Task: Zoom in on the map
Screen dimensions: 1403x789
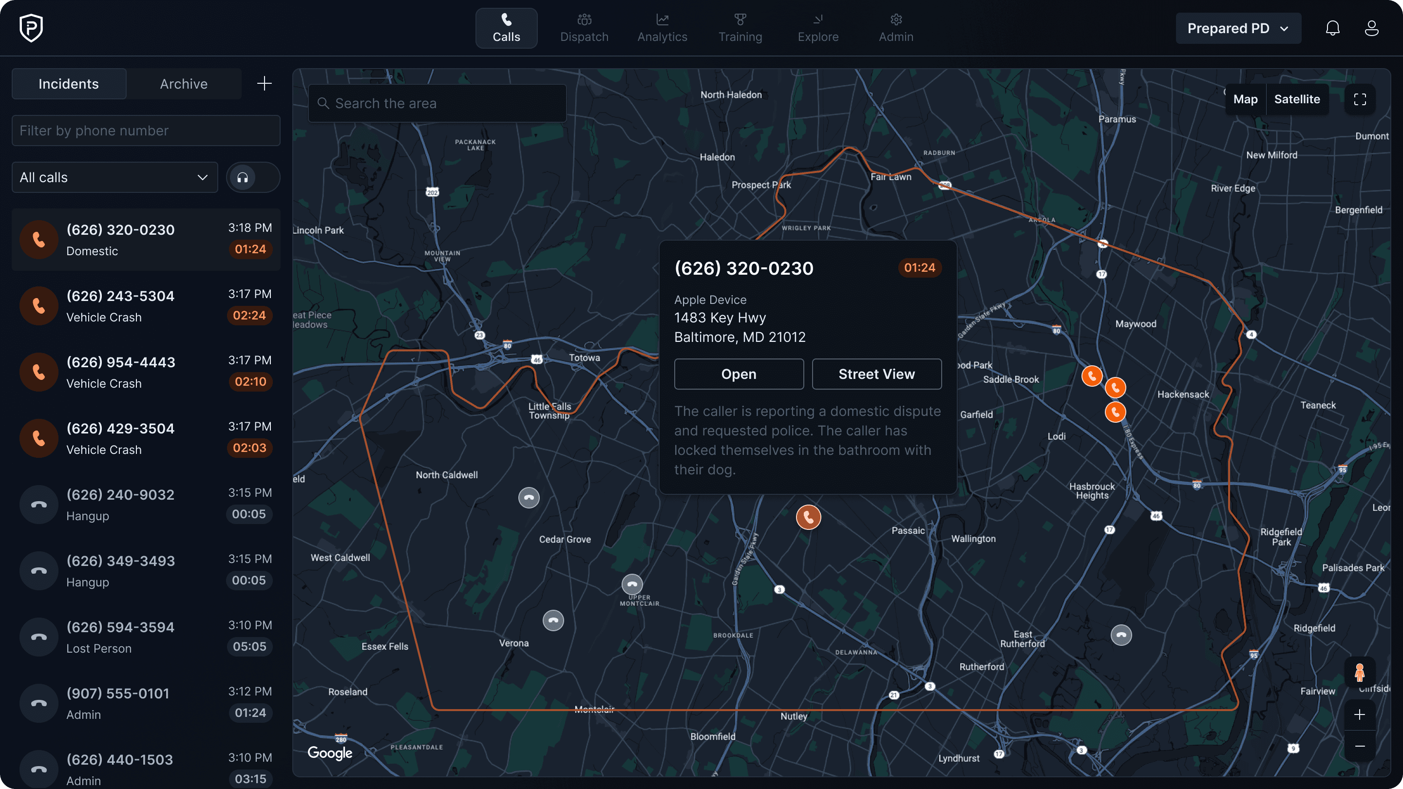Action: pyautogui.click(x=1360, y=714)
